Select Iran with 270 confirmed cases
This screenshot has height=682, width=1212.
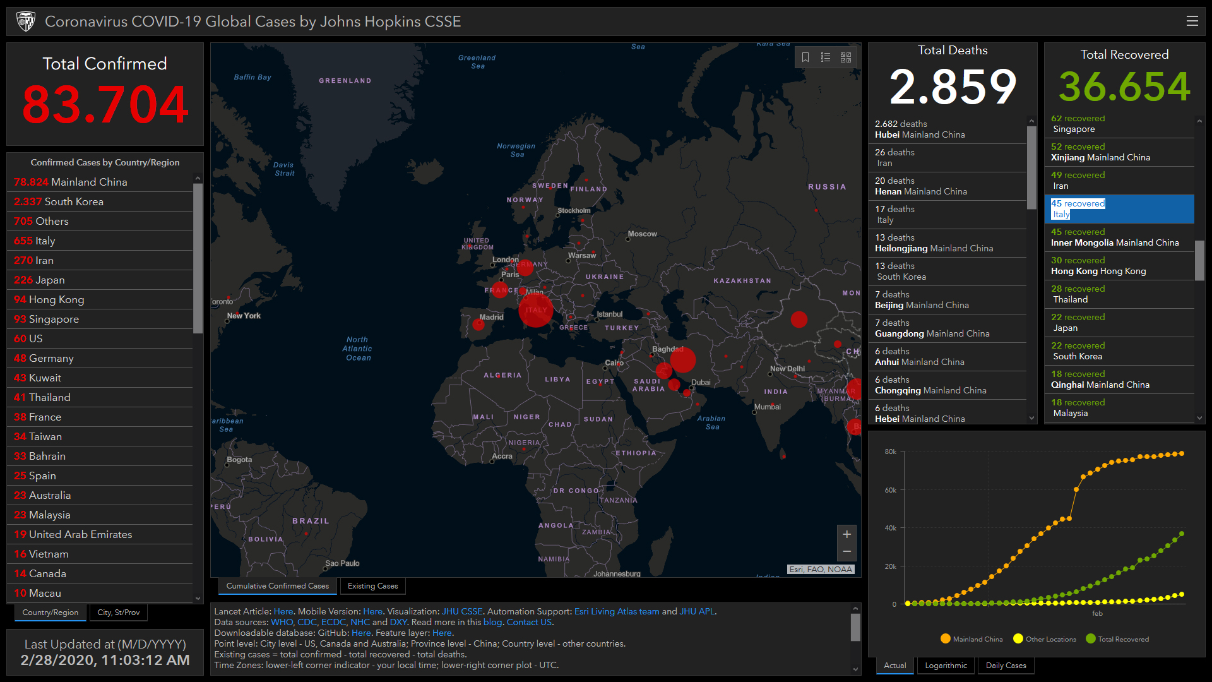[100, 260]
